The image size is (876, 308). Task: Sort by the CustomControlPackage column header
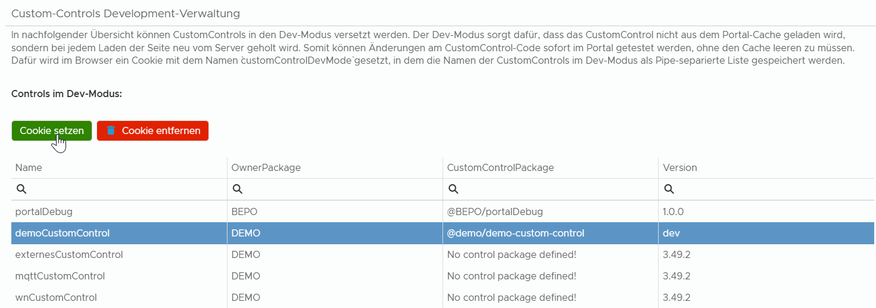pyautogui.click(x=500, y=167)
